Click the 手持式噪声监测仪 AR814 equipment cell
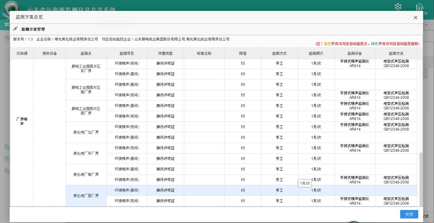Viewport: 434px width, 223px height. [x=355, y=63]
